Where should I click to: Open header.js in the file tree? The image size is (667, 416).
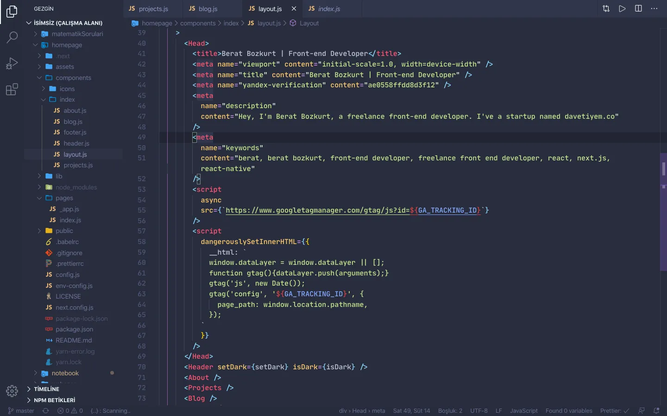click(x=73, y=143)
